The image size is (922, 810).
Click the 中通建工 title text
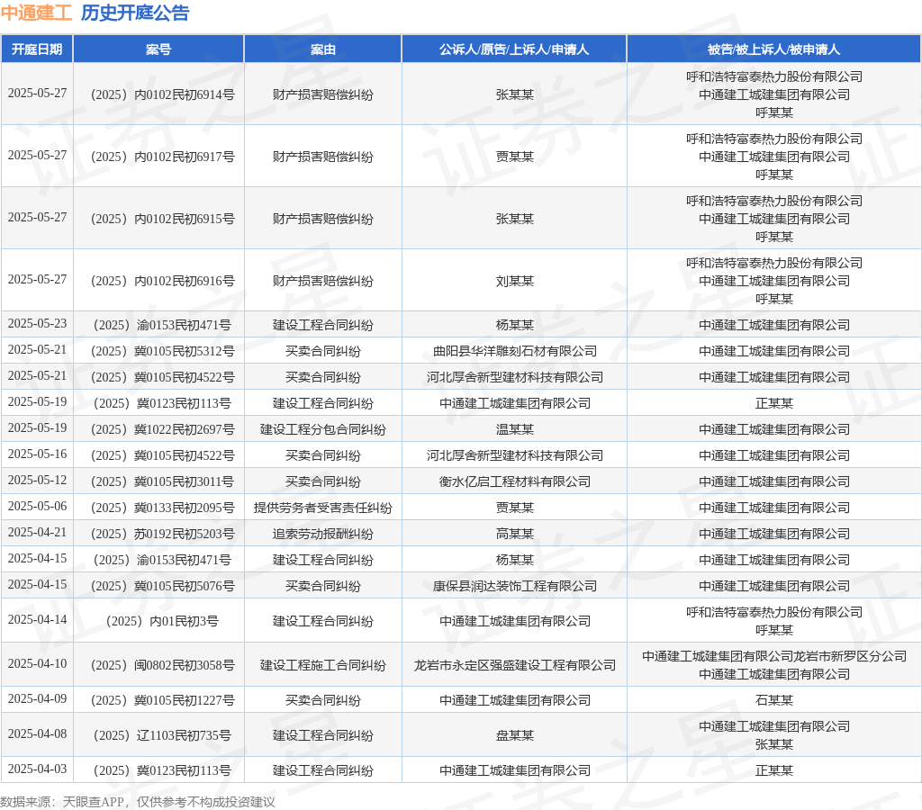(36, 13)
